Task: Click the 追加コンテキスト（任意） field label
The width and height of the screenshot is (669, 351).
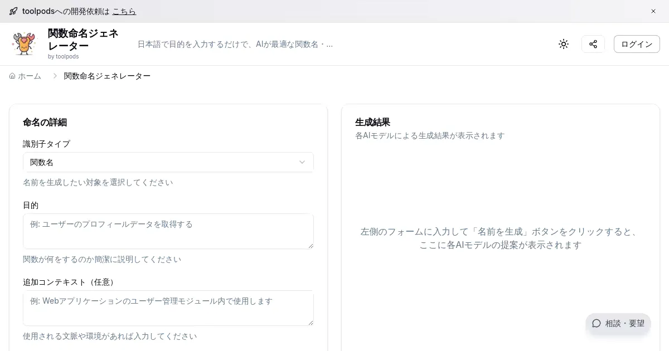Action: pos(70,282)
